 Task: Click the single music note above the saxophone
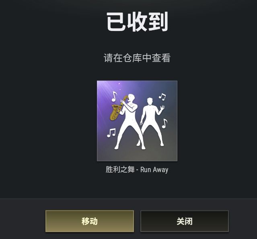click(x=114, y=97)
